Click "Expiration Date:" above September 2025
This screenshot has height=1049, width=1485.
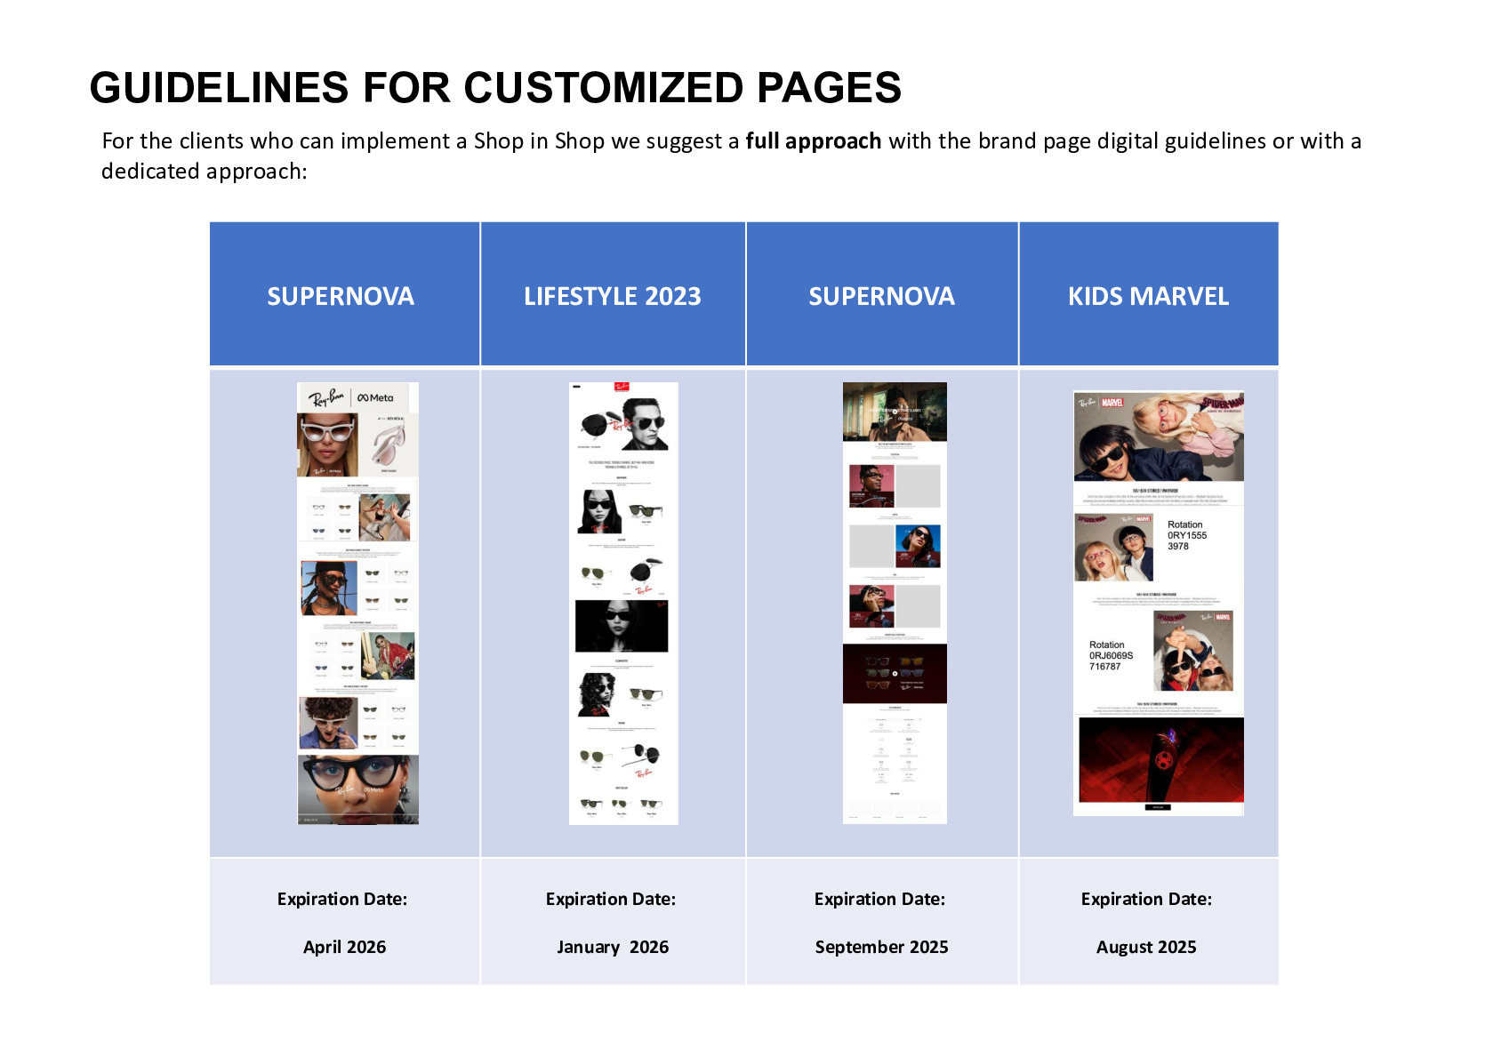point(880,899)
